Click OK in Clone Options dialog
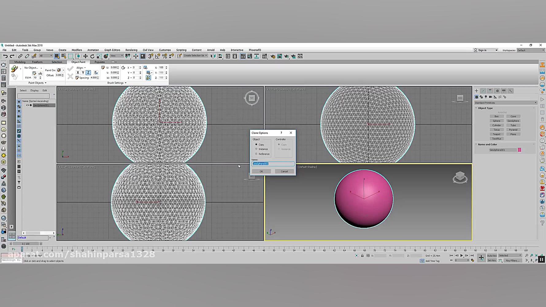This screenshot has height=307, width=546. coord(261,171)
